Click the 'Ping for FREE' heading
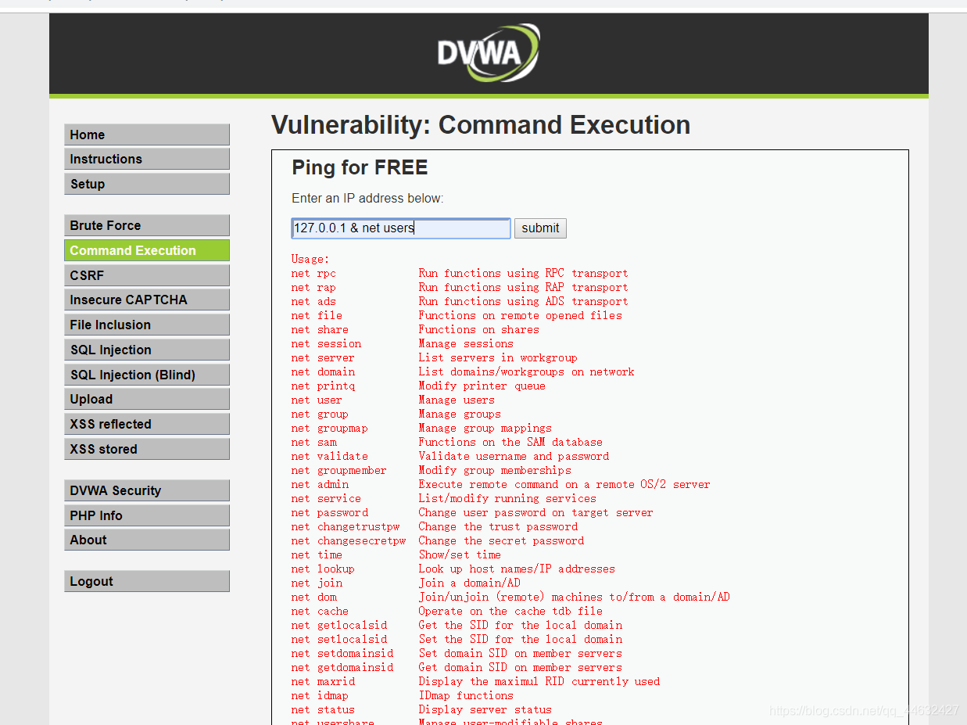 [360, 168]
